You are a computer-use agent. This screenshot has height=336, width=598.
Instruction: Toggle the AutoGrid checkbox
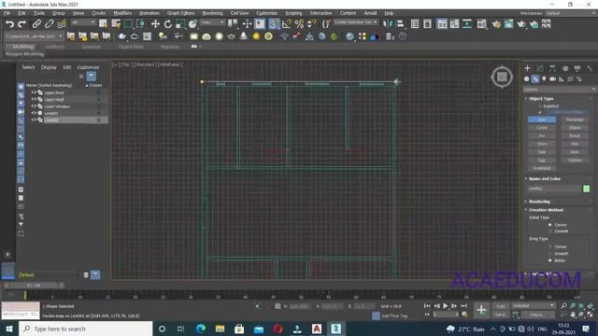click(x=540, y=106)
